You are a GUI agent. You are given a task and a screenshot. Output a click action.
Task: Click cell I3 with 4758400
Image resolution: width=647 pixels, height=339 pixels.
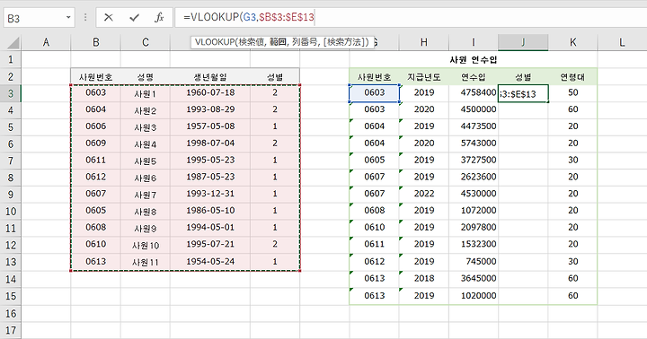click(x=474, y=93)
